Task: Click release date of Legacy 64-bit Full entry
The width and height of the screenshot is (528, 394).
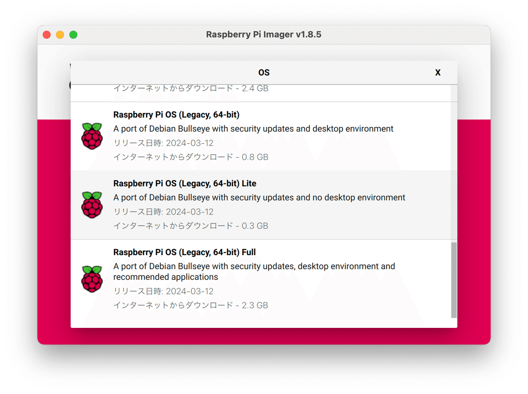Action: 163,291
